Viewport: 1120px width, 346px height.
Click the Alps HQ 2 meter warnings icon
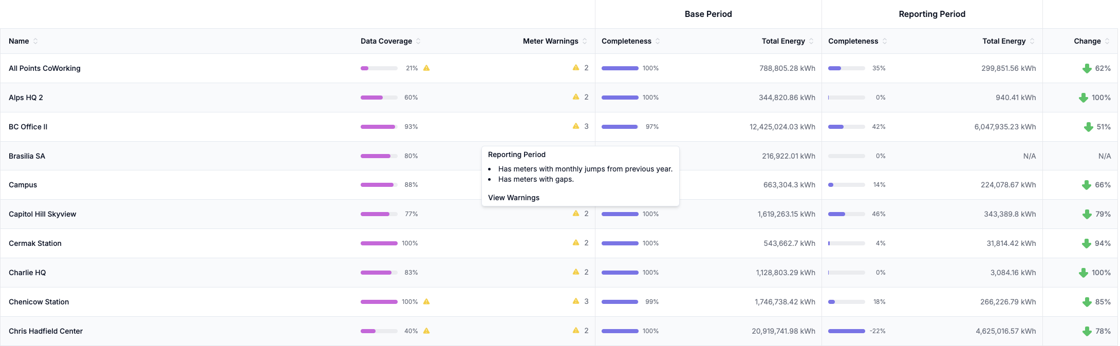(576, 97)
